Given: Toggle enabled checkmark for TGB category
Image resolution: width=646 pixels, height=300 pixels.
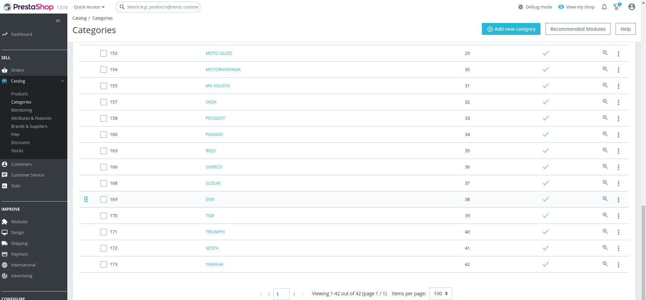Looking at the screenshot, I should [545, 215].
